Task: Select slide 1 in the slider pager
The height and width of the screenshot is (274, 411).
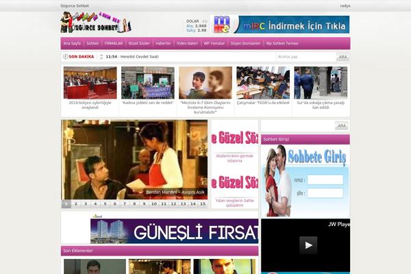Action: coord(66,203)
